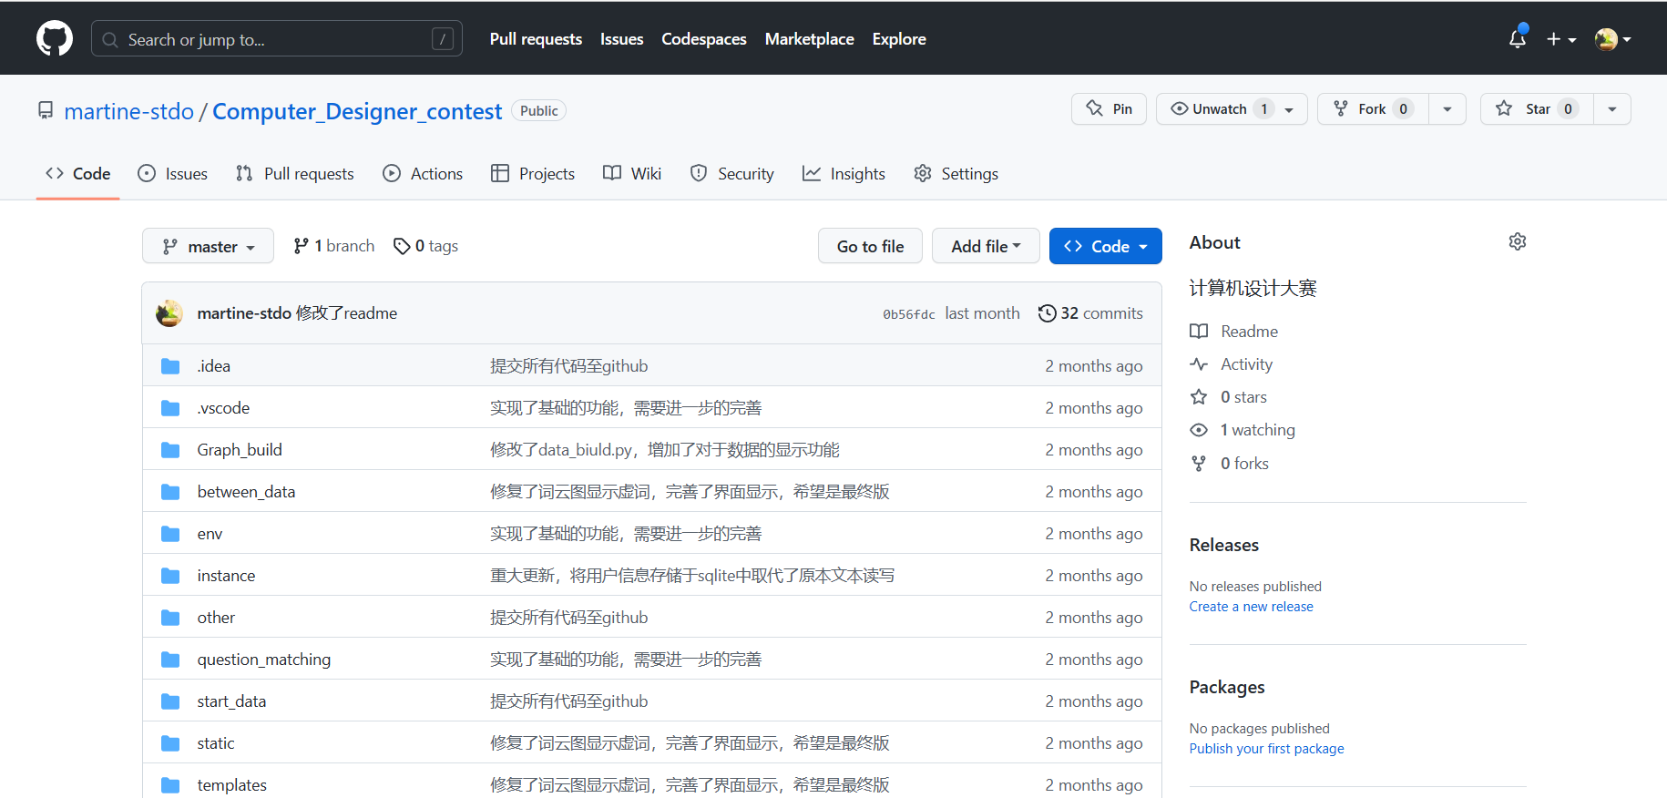Viewport: 1667px width, 798px height.
Task: Switch to the repository Pull requests tab
Action: (295, 173)
